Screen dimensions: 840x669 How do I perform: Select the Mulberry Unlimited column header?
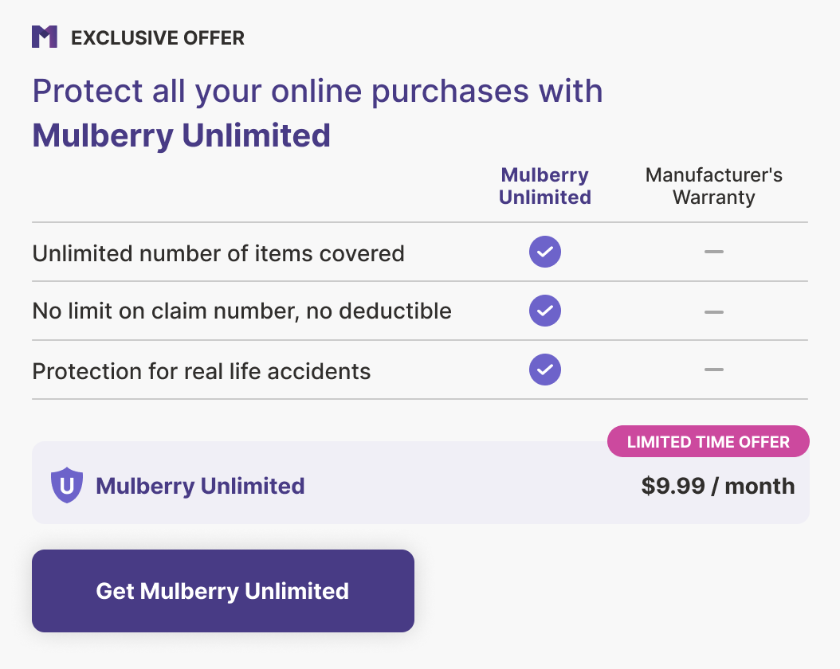(545, 186)
